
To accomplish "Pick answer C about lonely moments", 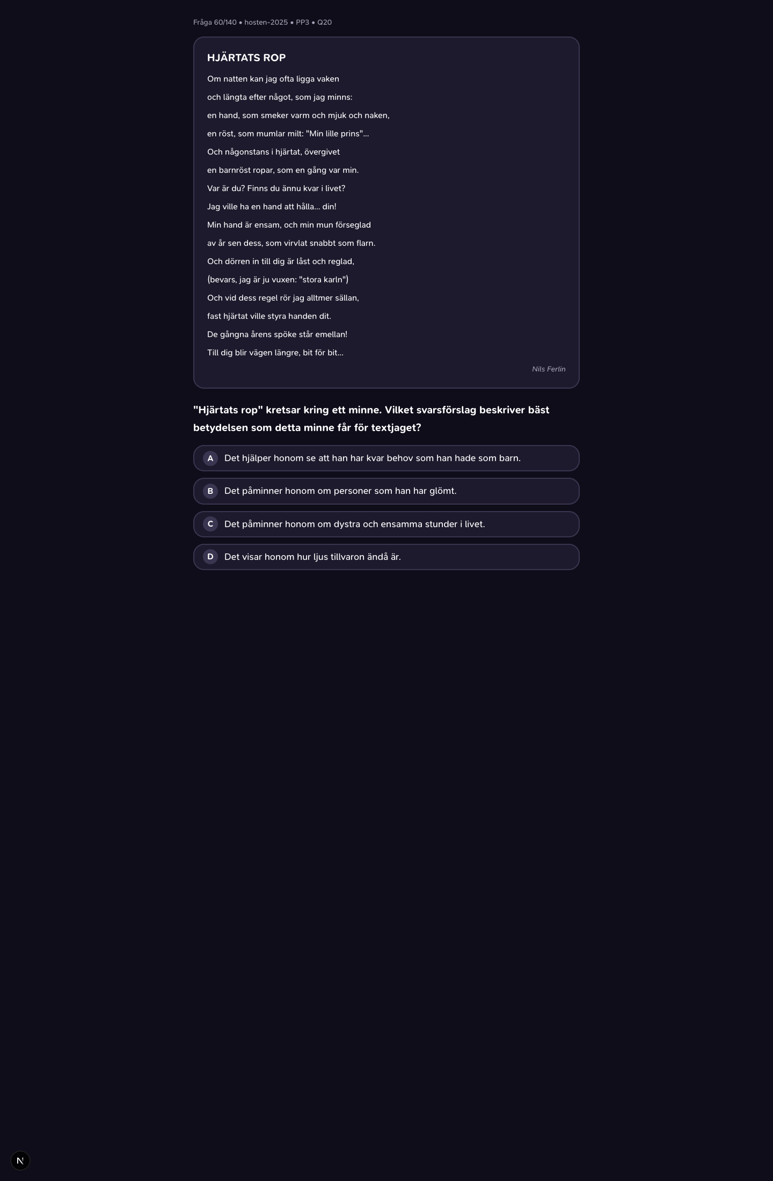I will [x=386, y=524].
